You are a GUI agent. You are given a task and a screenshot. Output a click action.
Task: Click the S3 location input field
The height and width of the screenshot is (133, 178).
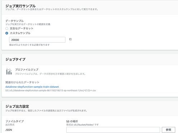point(113,130)
